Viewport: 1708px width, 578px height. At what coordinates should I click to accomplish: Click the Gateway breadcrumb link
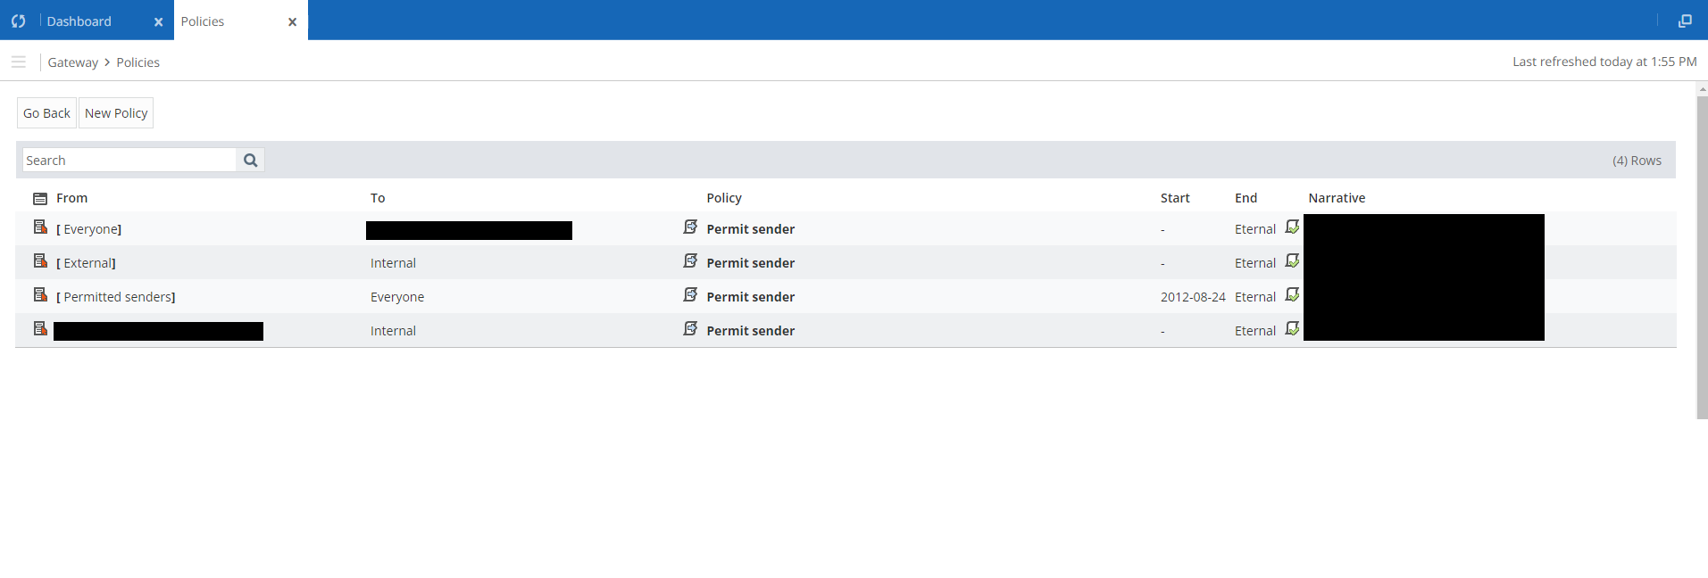click(x=73, y=62)
